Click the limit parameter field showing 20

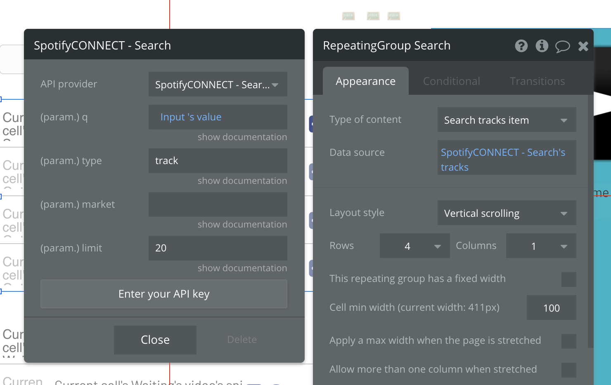coord(218,248)
